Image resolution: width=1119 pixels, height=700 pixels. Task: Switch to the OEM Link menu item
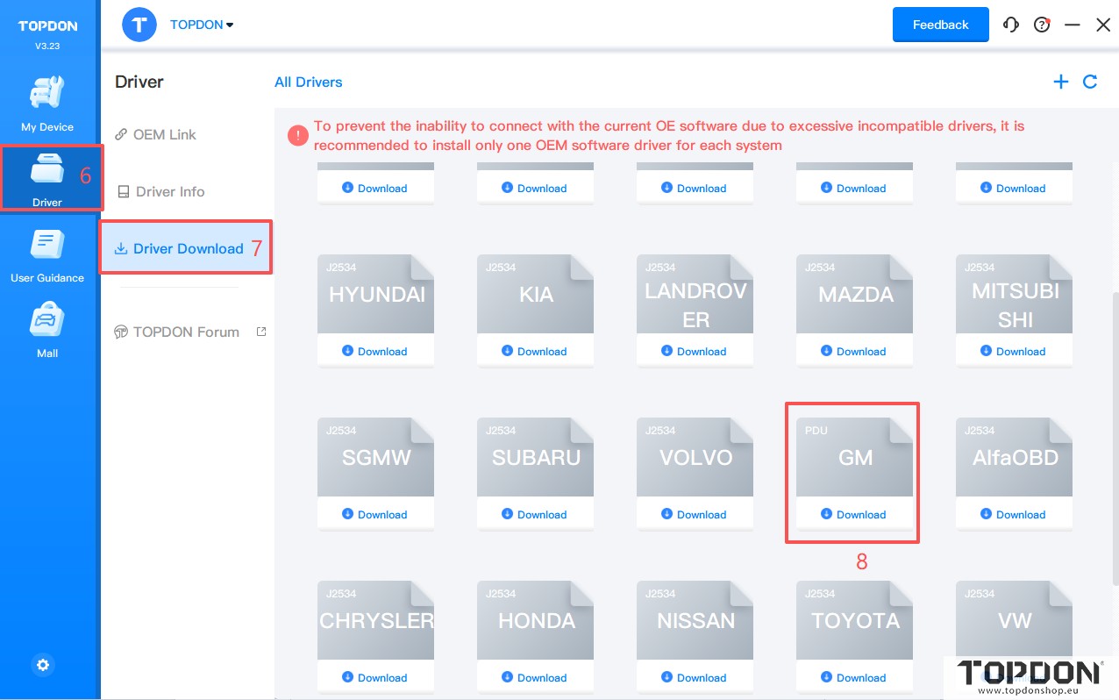click(x=164, y=134)
